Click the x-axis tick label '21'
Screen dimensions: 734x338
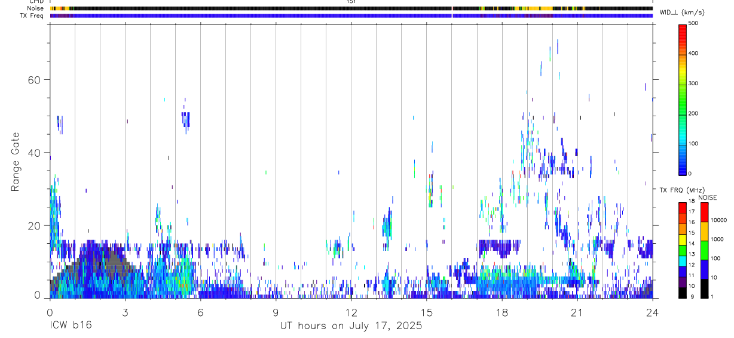click(577, 313)
